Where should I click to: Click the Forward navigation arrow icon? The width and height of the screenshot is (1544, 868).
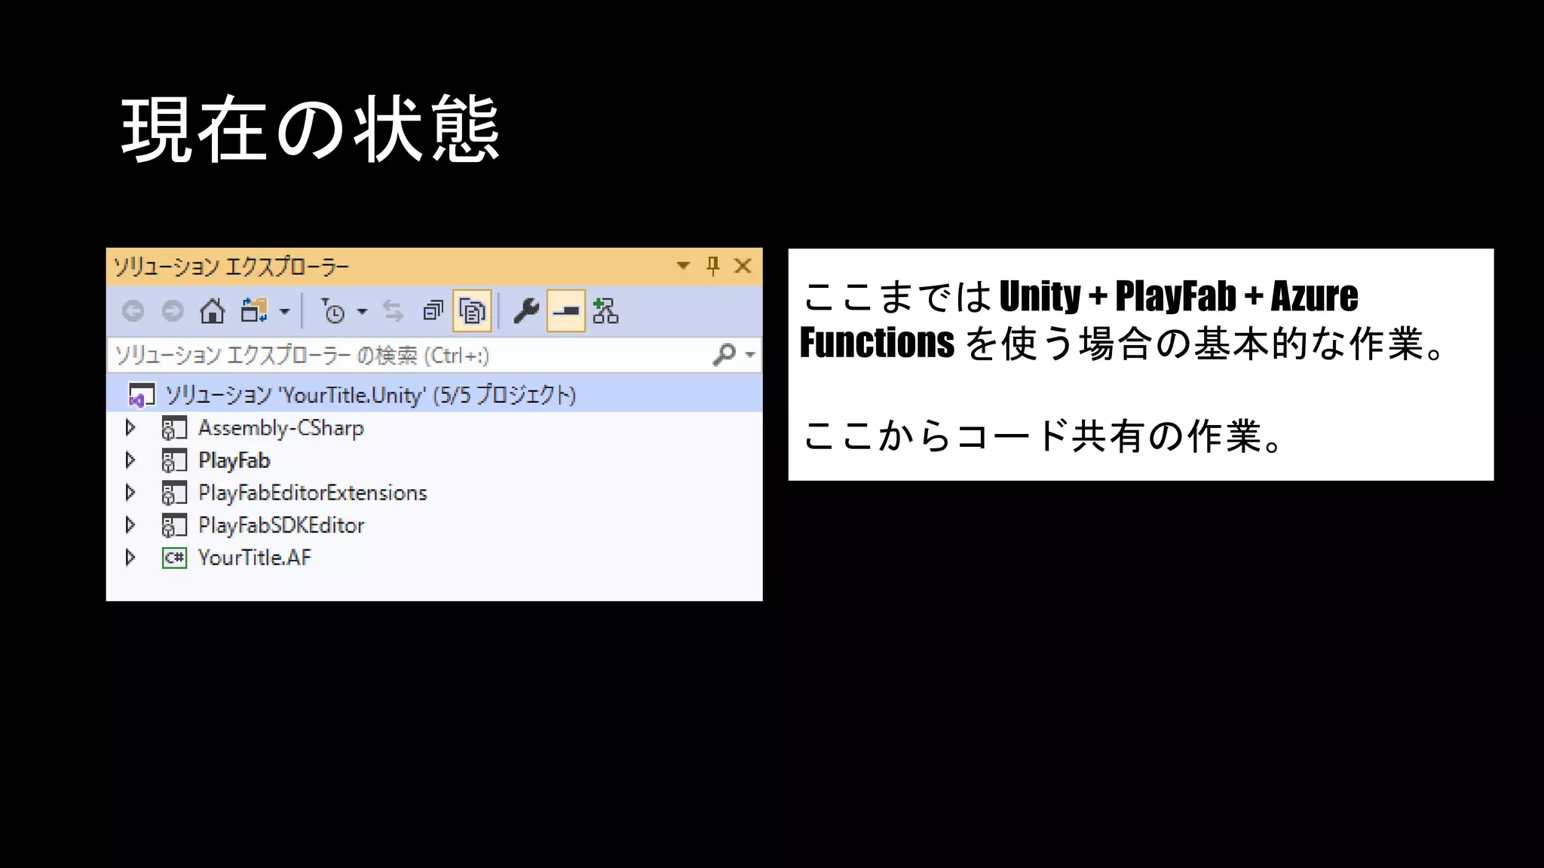(x=173, y=310)
